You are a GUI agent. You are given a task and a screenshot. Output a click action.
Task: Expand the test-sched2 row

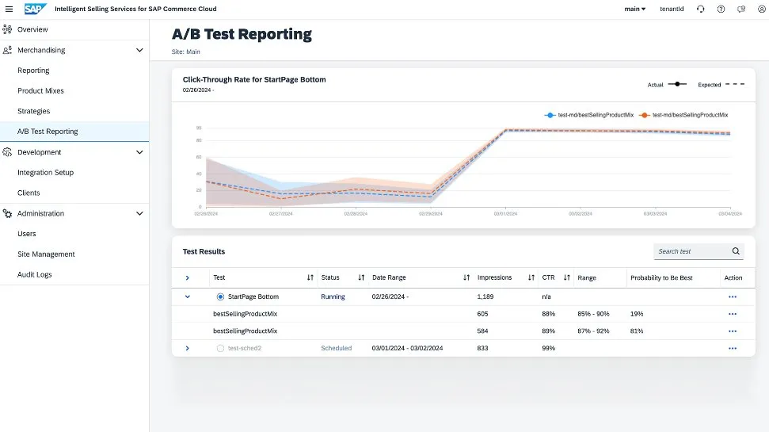point(188,348)
